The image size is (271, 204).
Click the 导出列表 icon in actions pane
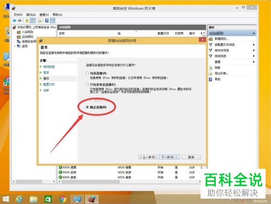pyautogui.click(x=211, y=73)
